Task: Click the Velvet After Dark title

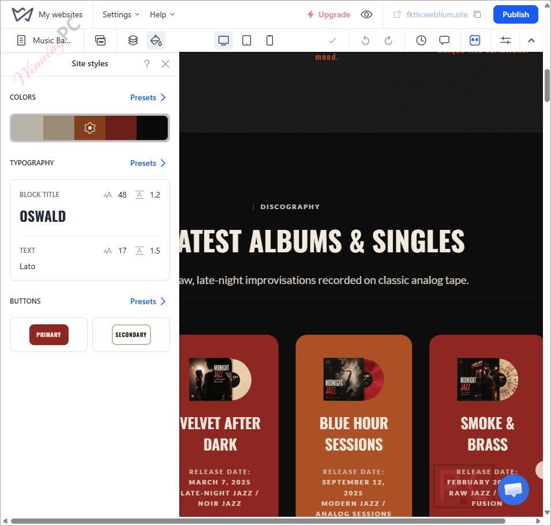Action: [x=220, y=434]
